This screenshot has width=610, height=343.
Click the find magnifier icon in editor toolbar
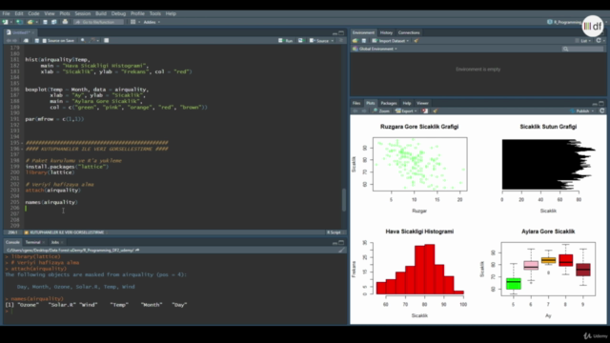click(83, 40)
